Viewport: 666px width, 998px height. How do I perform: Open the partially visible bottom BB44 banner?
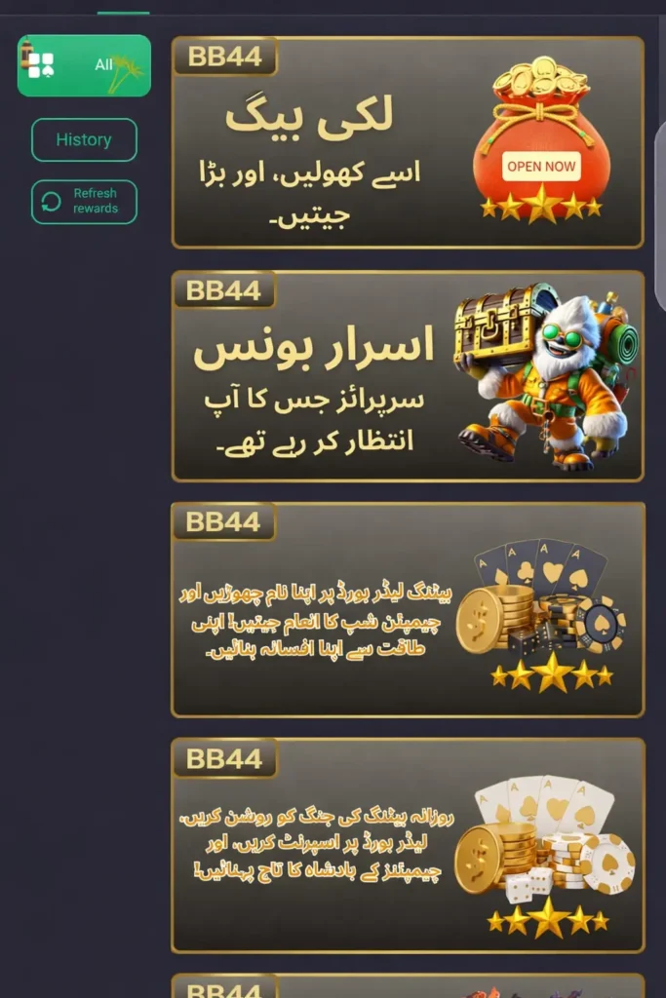pyautogui.click(x=408, y=985)
